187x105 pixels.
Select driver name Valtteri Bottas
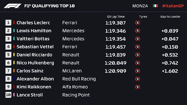(x=33, y=39)
